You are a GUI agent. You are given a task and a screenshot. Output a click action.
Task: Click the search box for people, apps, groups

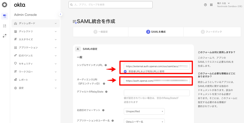click(110, 5)
